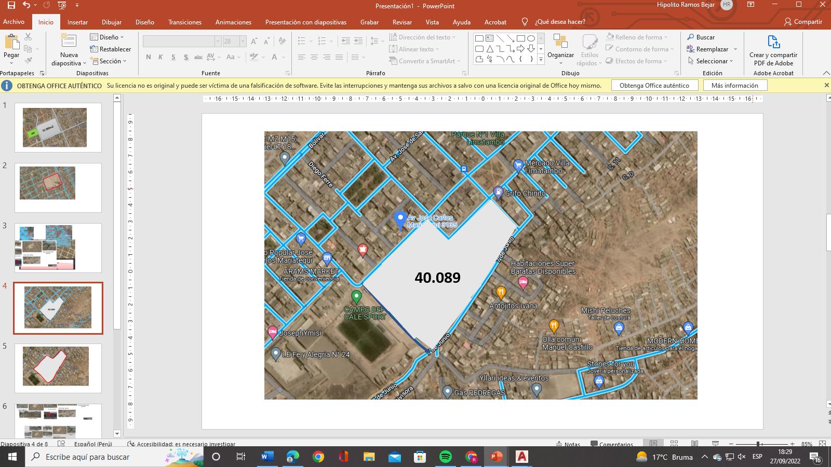Open the Notas pane from the status bar

568,444
